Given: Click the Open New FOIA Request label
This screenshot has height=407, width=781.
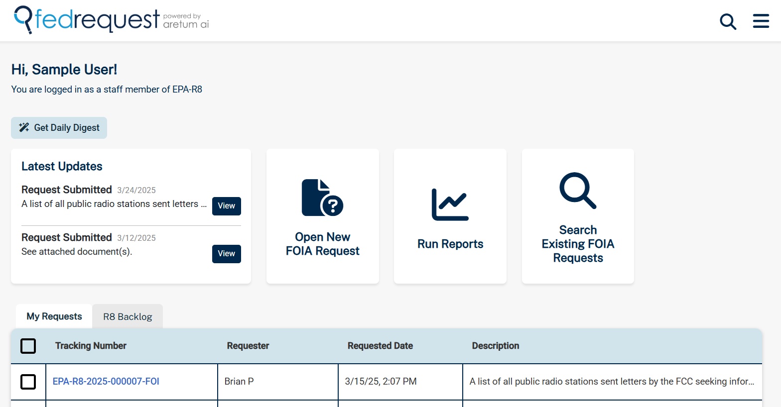Looking at the screenshot, I should point(323,244).
